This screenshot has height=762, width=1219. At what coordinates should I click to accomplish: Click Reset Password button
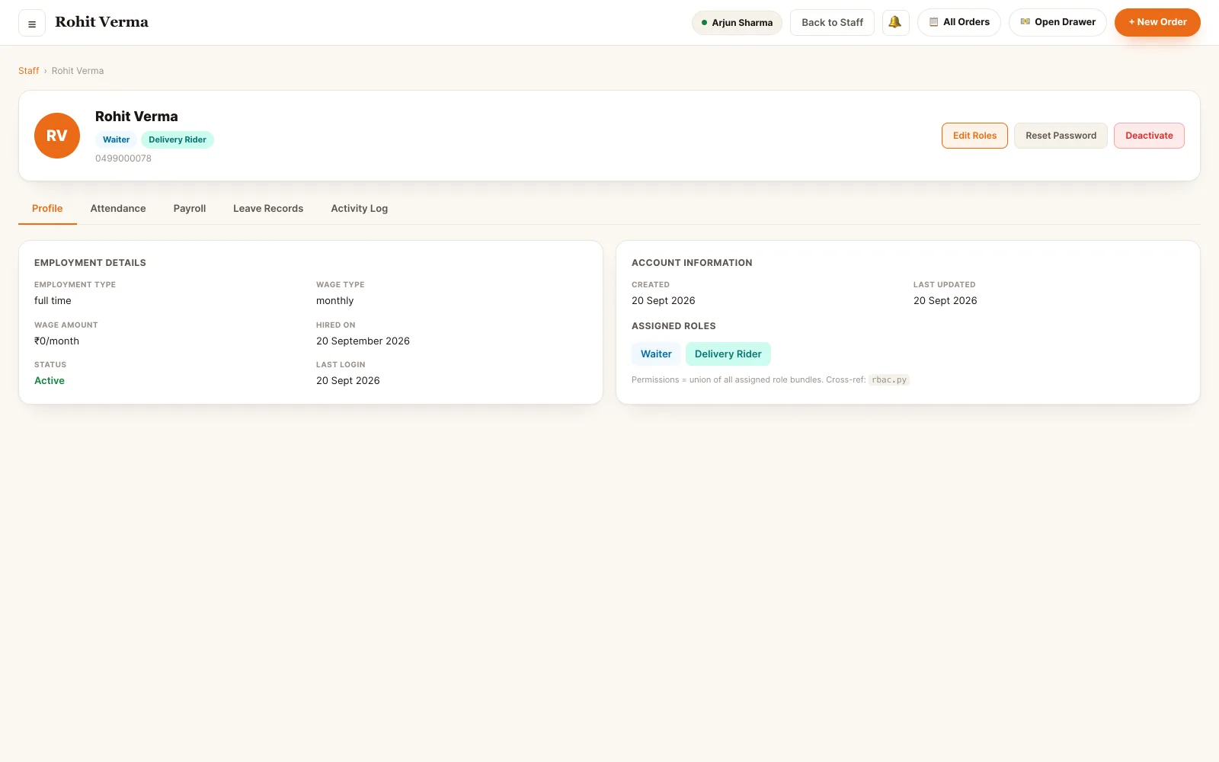click(1061, 136)
